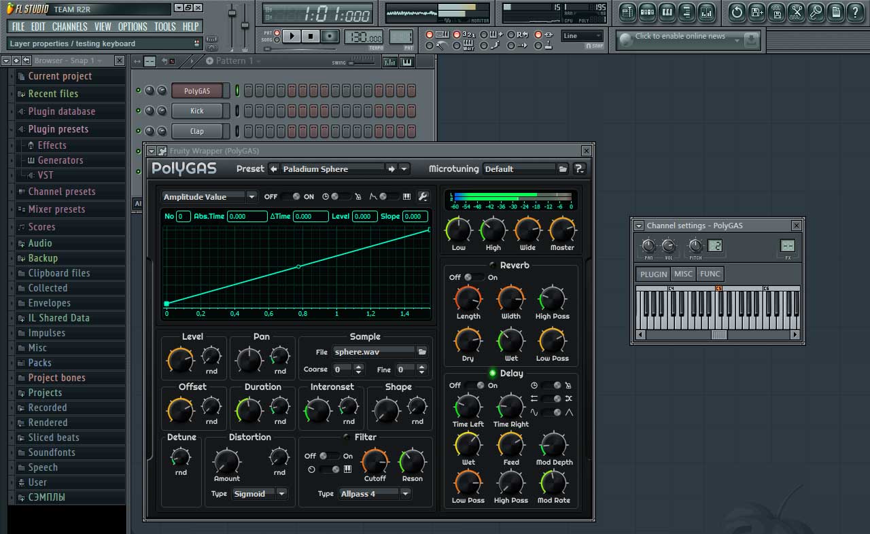The image size is (870, 534).
Task: Toggle the envelope OFF/ON switch
Action: point(290,197)
